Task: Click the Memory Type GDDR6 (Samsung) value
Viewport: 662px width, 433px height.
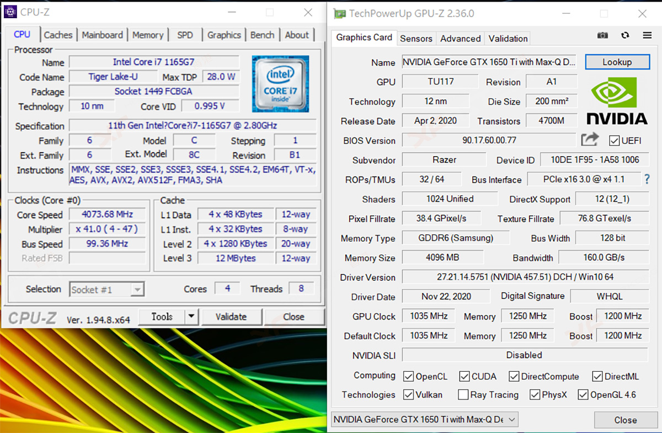Action: [456, 238]
